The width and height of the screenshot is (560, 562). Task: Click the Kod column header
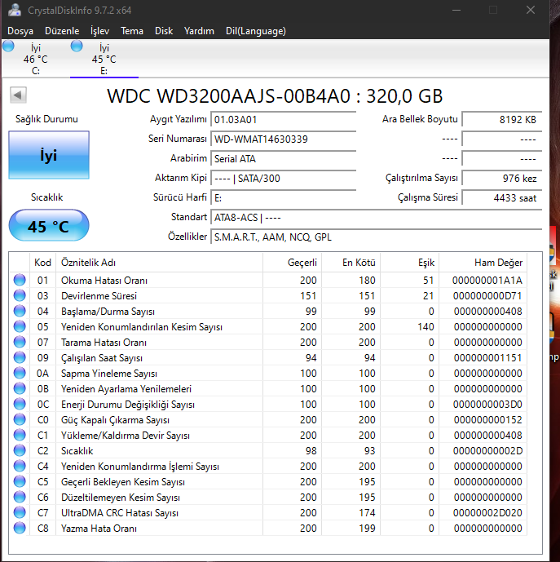click(x=42, y=263)
